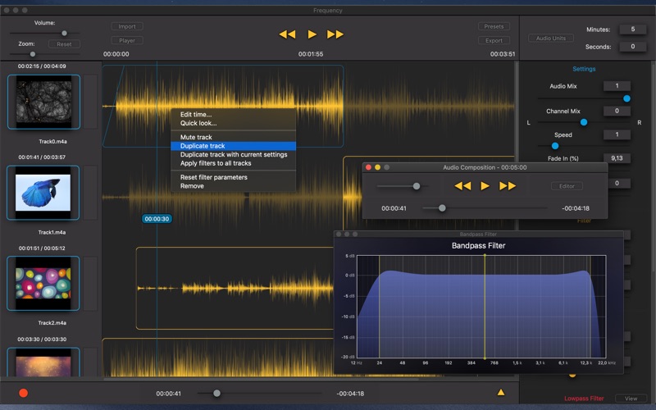Click the rewind icon in main toolbar
Screen dimensions: 656x410
click(x=287, y=34)
